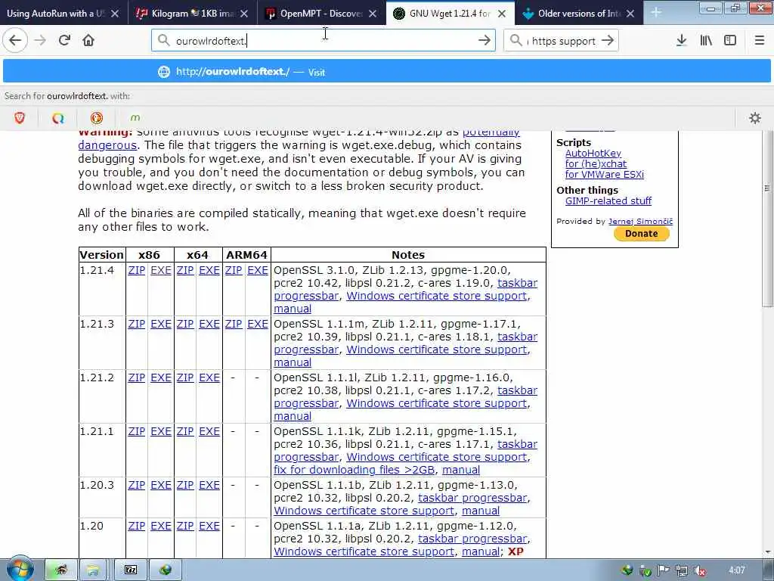This screenshot has width=774, height=581.
Task: Open the 'dangerous' warning link
Action: click(x=107, y=145)
